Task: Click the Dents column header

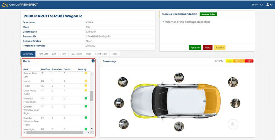Action: 67,69
